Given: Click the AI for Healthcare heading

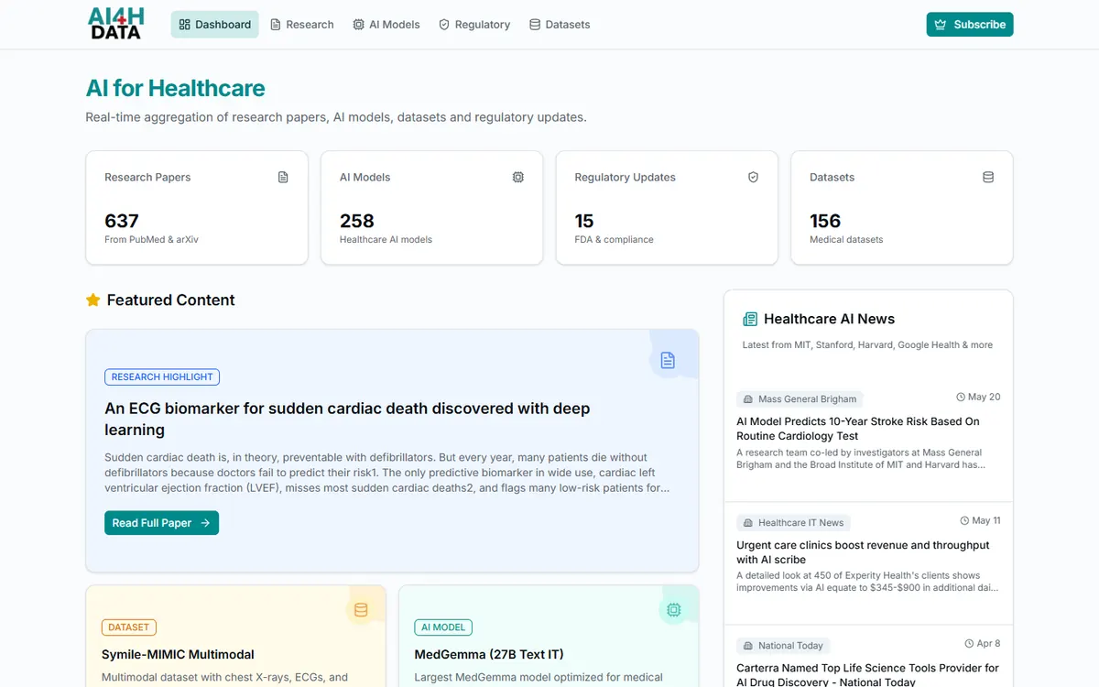Looking at the screenshot, I should coord(175,88).
